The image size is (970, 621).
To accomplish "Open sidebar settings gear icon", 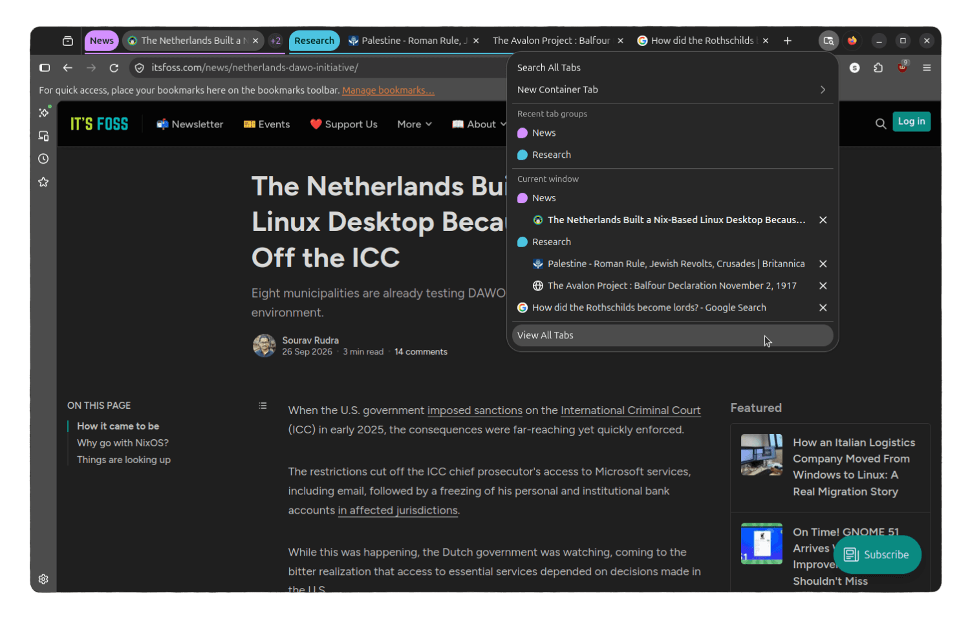I will click(x=43, y=579).
